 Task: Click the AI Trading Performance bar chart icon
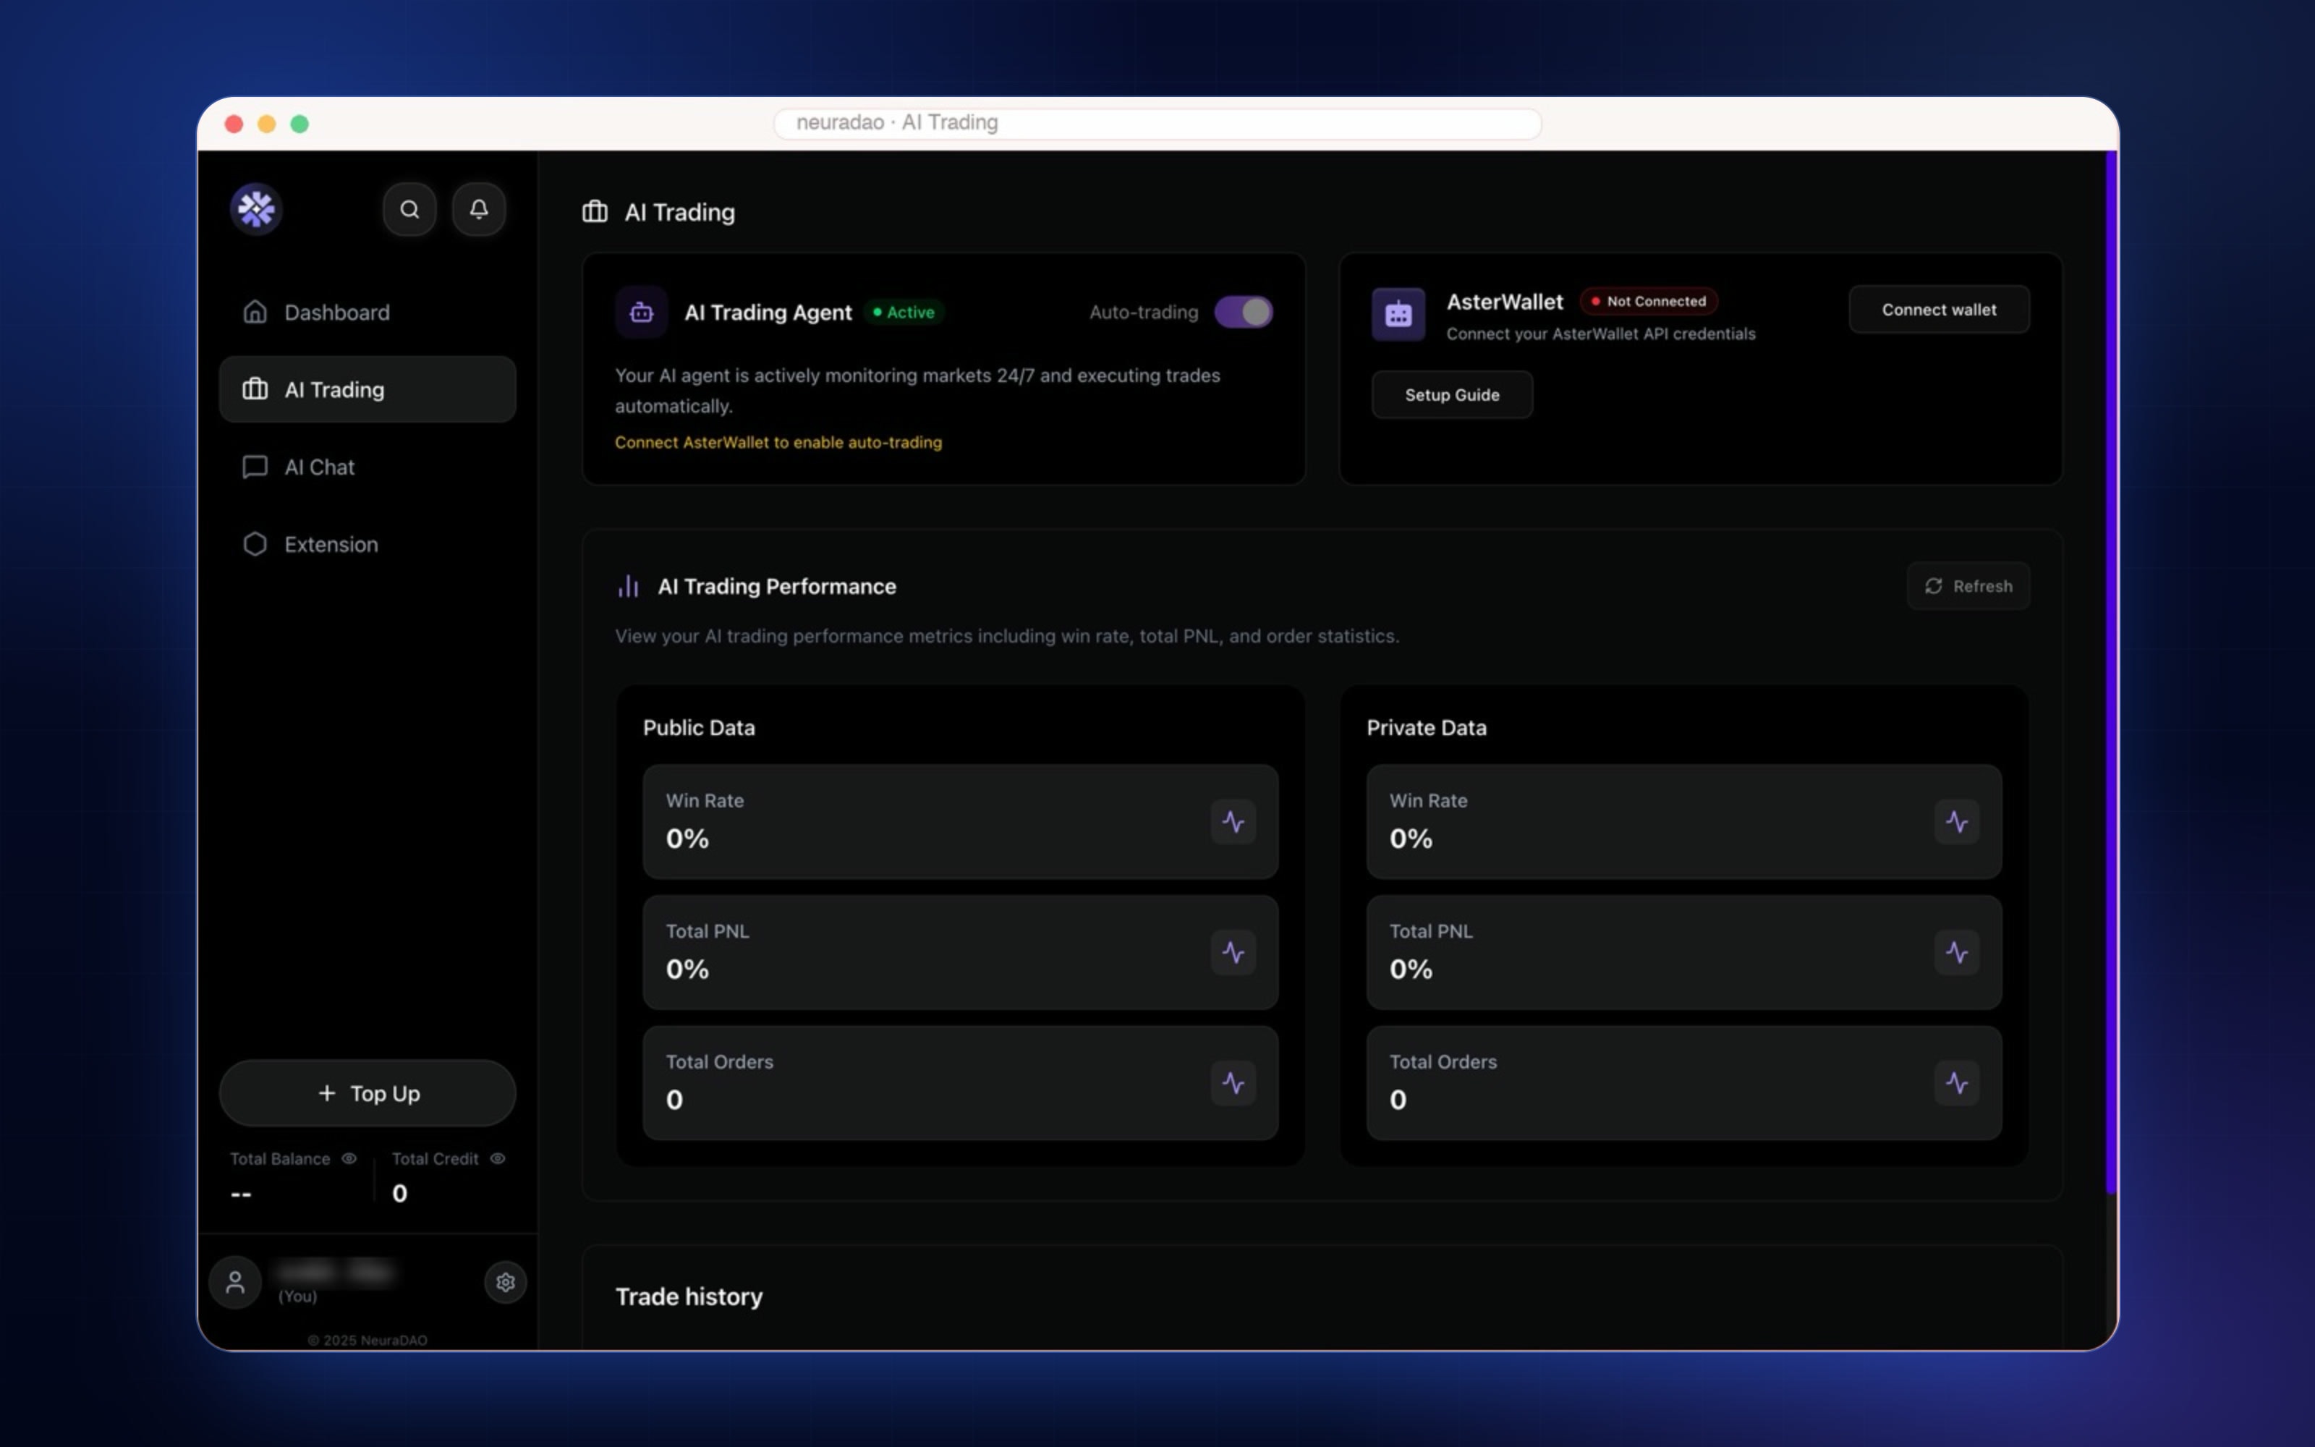tap(627, 586)
